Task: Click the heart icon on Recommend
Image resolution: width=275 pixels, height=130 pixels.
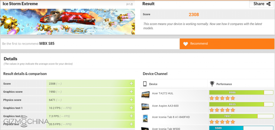Action: click(185, 44)
